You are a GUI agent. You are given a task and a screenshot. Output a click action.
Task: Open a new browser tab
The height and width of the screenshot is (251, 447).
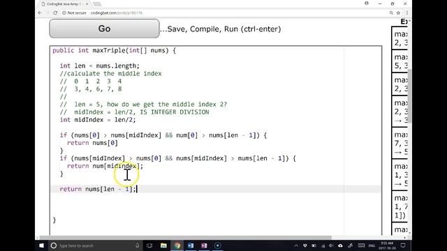coord(97,4)
